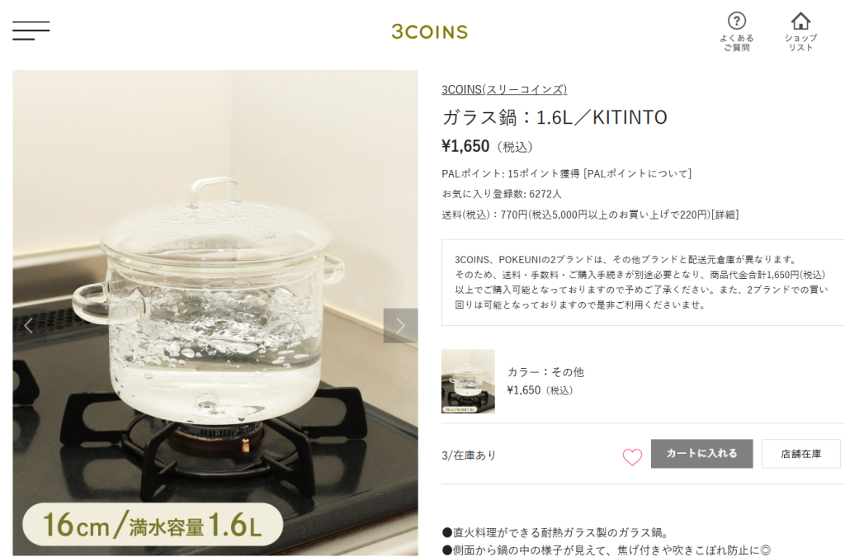Click the 3/在庫あり stock status
845x557 pixels.
(469, 456)
